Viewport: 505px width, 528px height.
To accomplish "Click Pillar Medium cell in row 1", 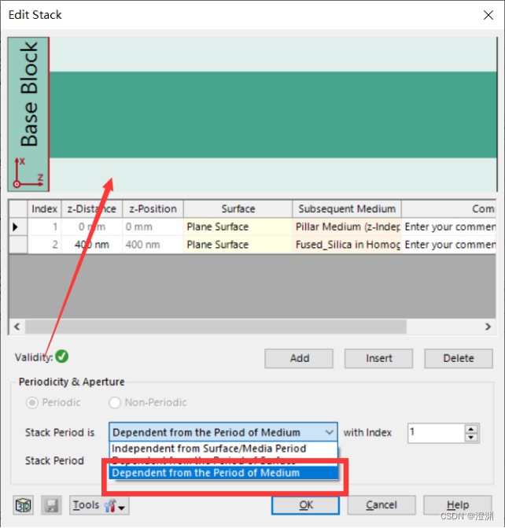I will pos(347,227).
